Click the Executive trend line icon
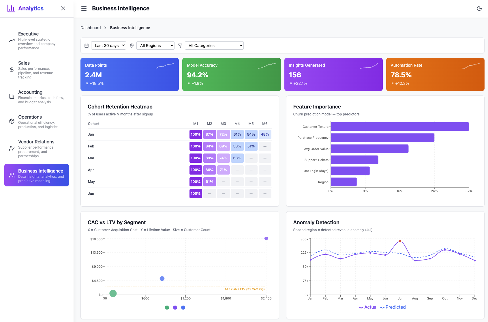Screen dimensions: 488x322 (12, 41)
